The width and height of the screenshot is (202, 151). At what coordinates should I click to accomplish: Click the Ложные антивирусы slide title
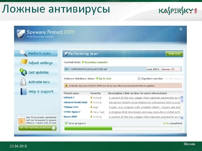(56, 9)
